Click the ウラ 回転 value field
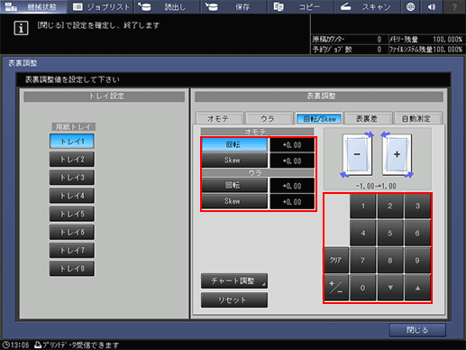466x350 pixels. [x=292, y=186]
